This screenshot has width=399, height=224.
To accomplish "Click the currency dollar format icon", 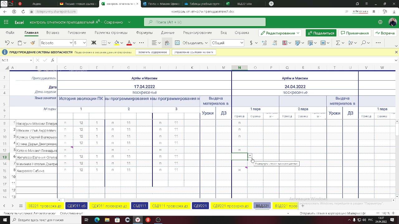I will [251, 43].
